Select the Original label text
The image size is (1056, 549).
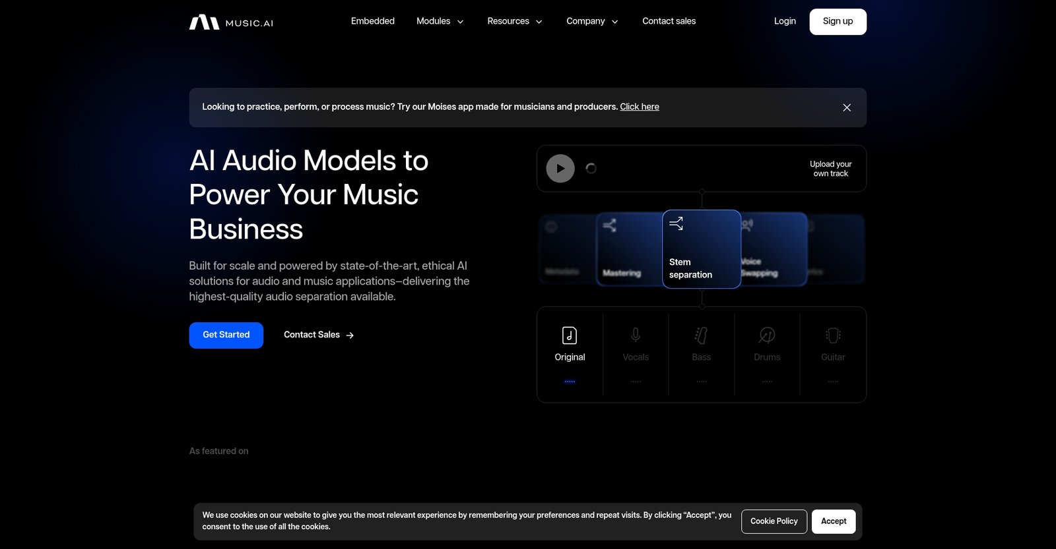tap(570, 357)
